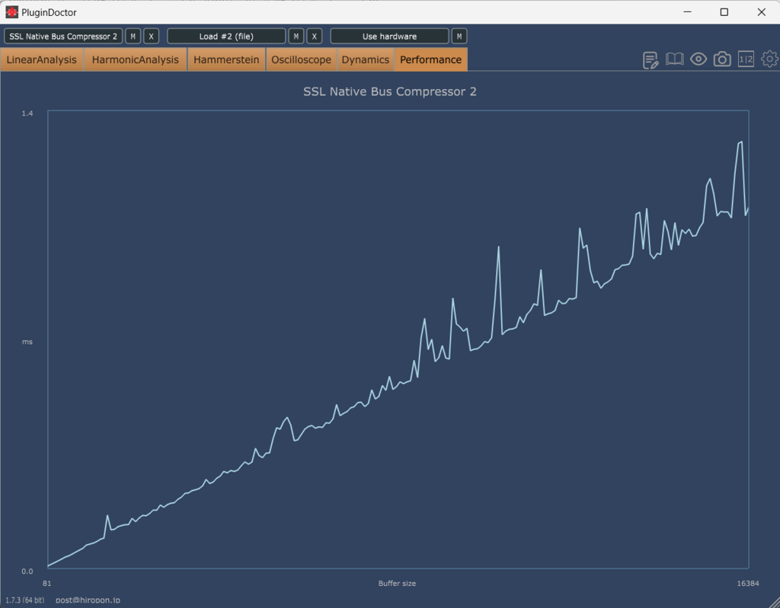This screenshot has width=780, height=608.
Task: Switch to the HarmonicAnalysis tab
Action: point(136,59)
